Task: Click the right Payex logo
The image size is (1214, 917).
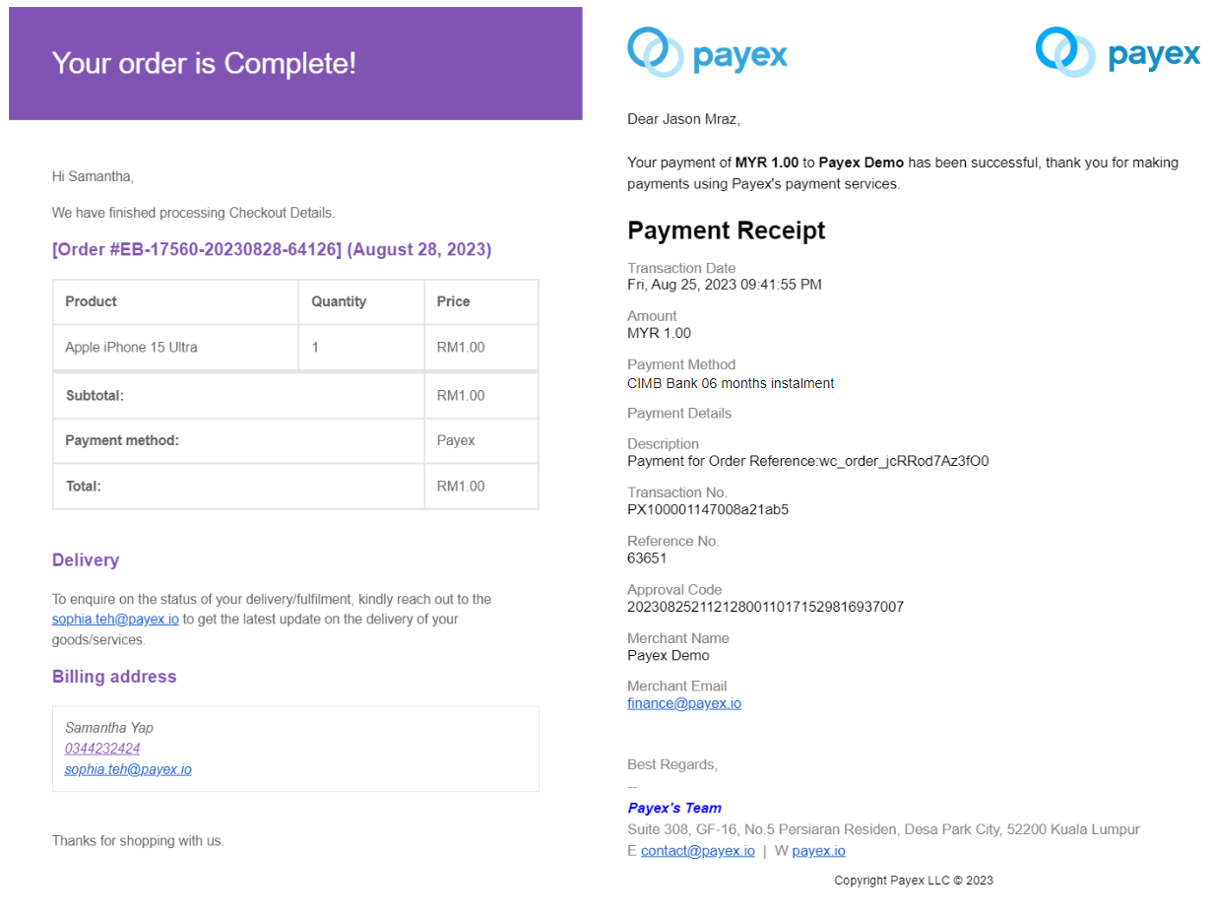Action: click(1118, 51)
